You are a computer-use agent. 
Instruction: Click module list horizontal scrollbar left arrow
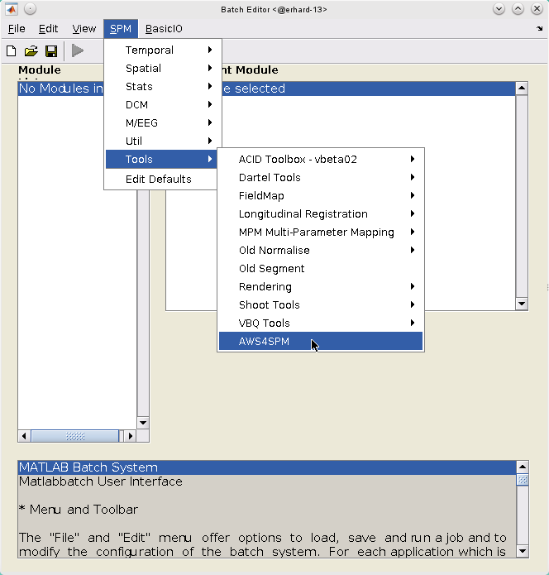24,436
